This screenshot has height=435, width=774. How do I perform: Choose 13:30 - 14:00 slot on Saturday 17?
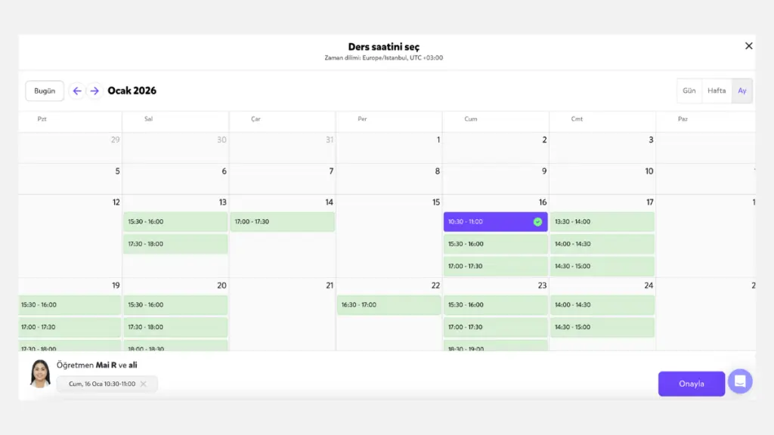coord(602,222)
